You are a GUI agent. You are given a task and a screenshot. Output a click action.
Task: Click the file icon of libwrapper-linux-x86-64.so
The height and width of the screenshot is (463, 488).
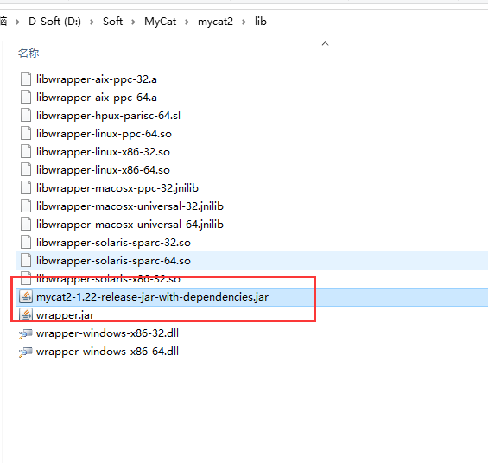26,169
